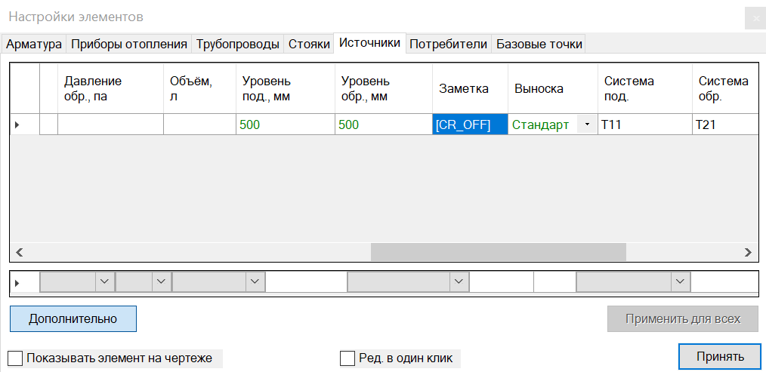766x372 pixels.
Task: Click the [CR_OFF] cell under Заметка
Action: (469, 125)
